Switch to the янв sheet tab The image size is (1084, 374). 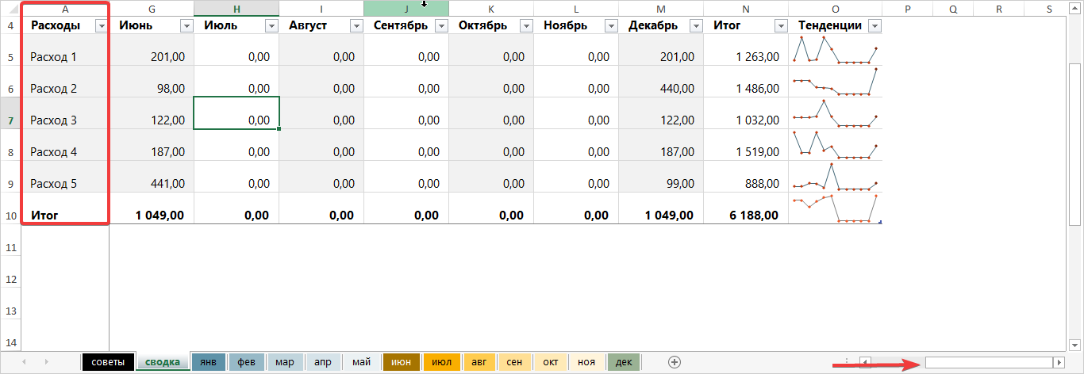click(209, 362)
